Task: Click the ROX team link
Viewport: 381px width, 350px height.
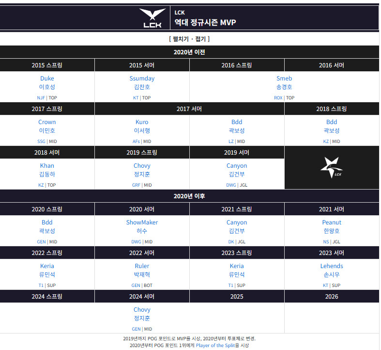Action: coord(278,97)
